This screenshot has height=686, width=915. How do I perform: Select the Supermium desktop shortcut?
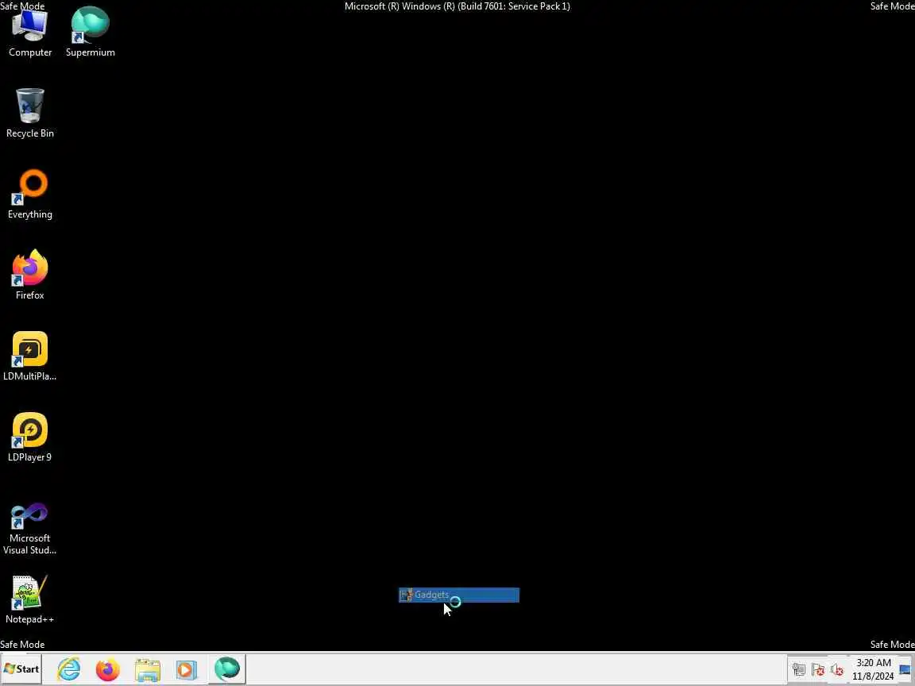click(x=90, y=32)
